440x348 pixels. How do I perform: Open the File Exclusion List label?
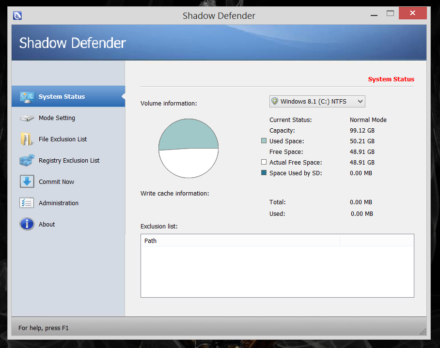[63, 139]
